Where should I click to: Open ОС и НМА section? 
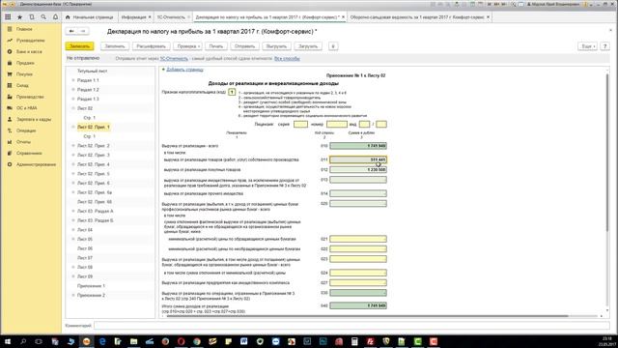coord(27,108)
